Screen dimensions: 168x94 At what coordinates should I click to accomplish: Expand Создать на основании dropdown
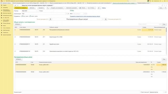tap(57, 8)
